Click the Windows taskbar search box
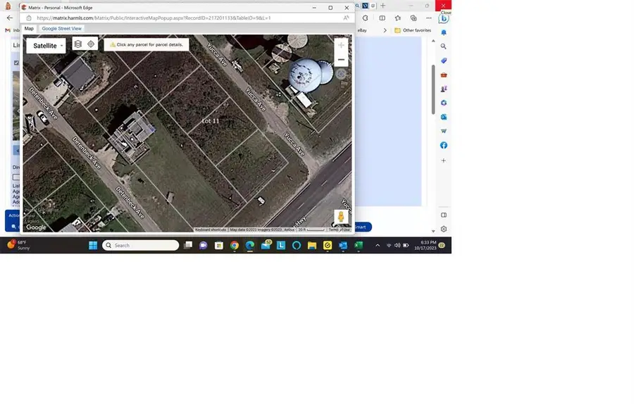The height and width of the screenshot is (404, 634). coord(141,246)
